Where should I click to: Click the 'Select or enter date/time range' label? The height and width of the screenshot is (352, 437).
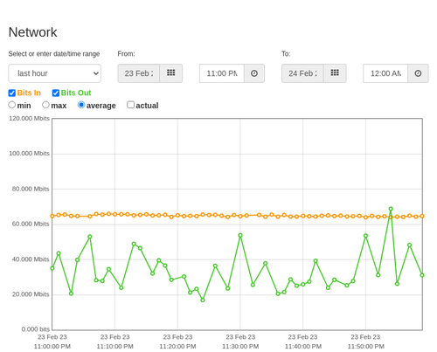coord(54,54)
